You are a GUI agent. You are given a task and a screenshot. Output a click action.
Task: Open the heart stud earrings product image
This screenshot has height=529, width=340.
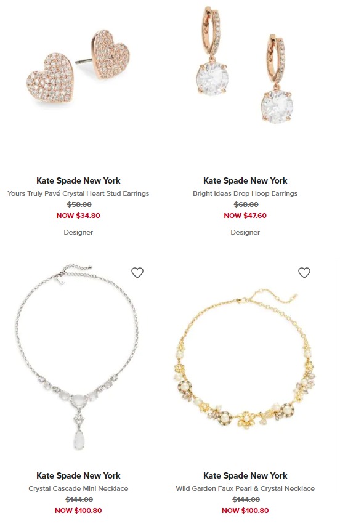(78, 68)
